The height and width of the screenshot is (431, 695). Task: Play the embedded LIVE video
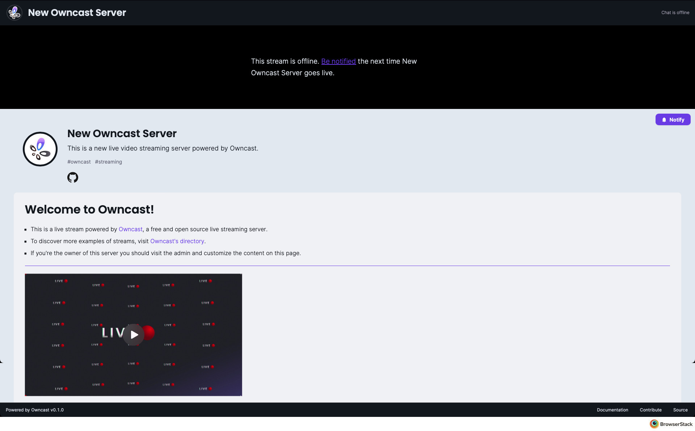pyautogui.click(x=134, y=335)
